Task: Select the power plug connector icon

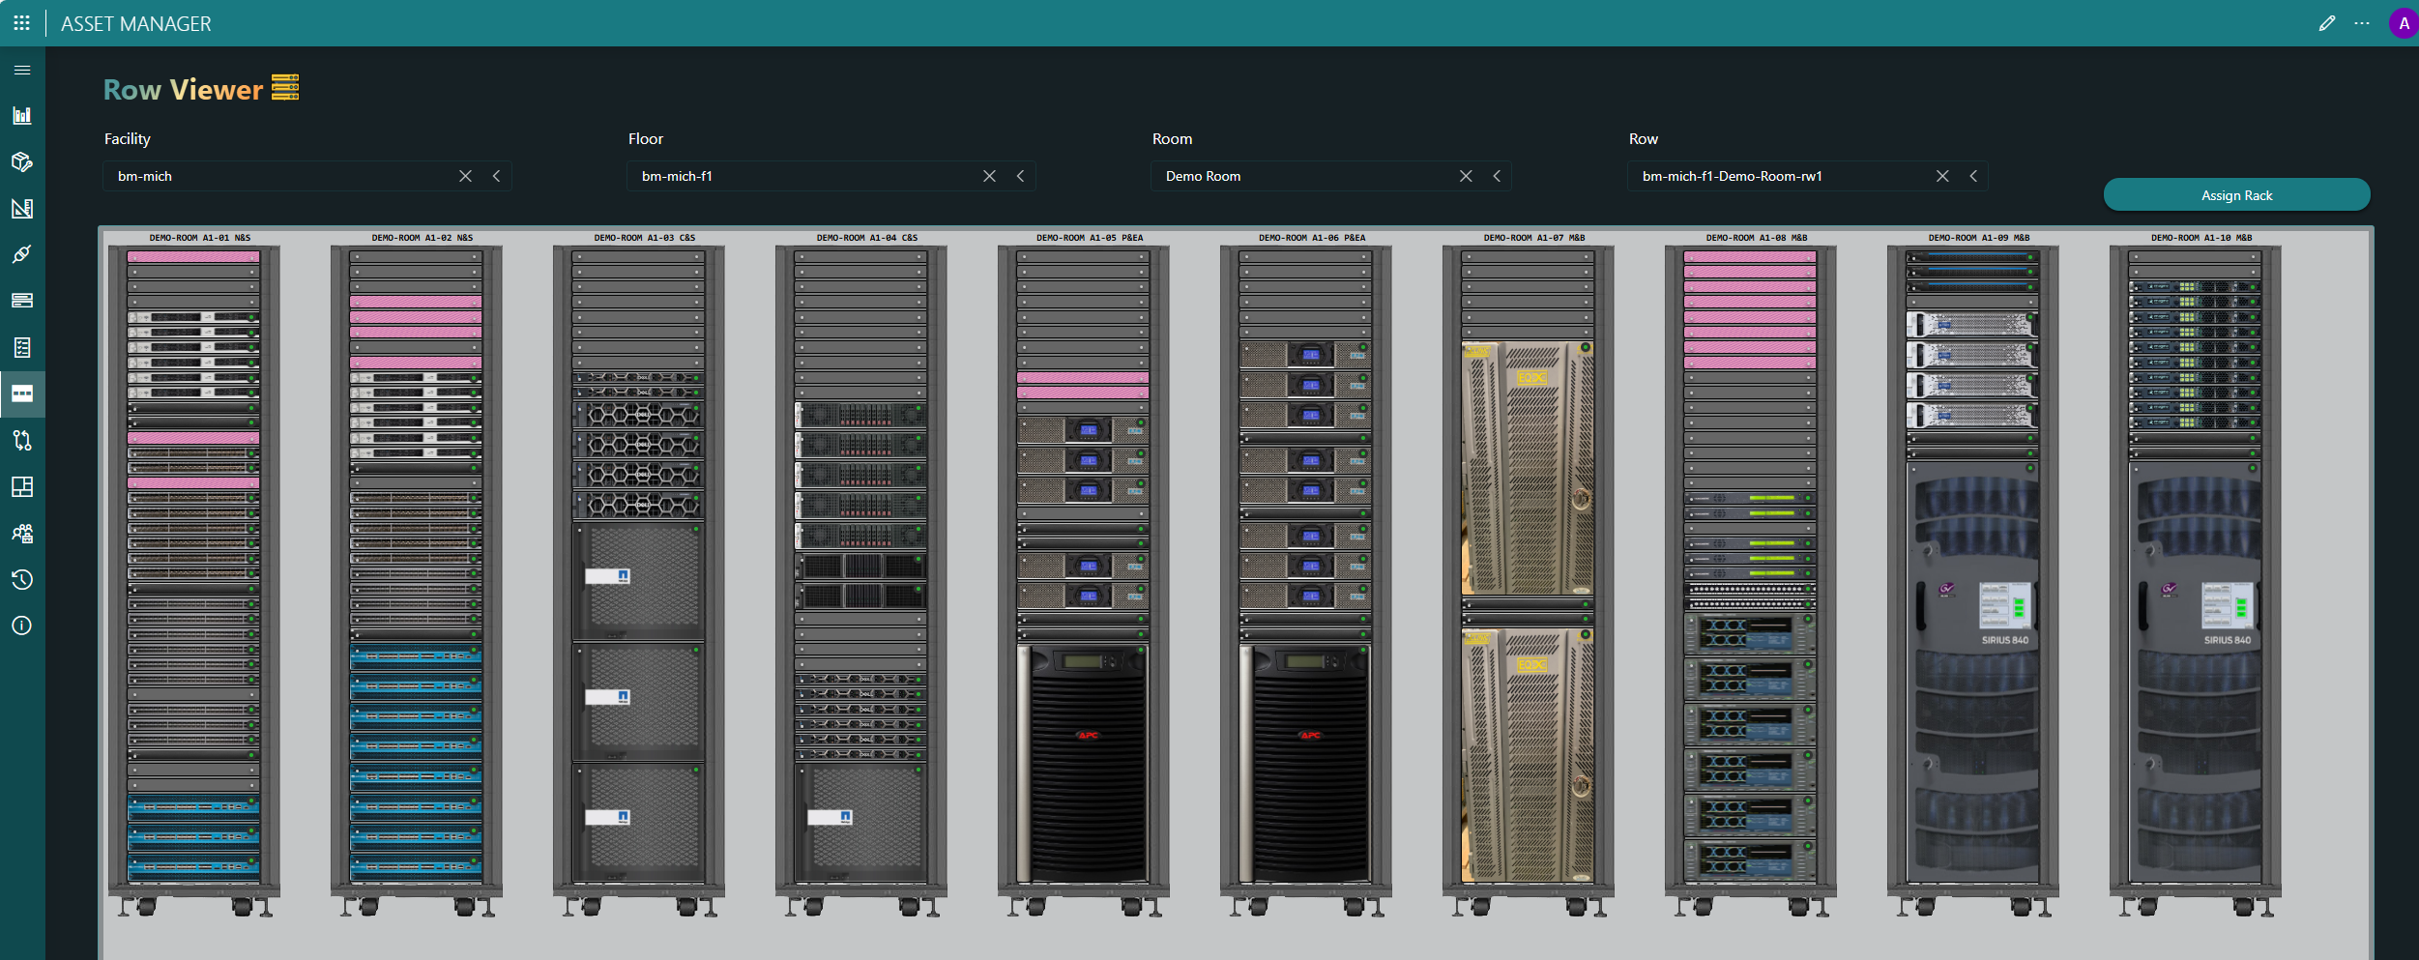Action: 22,254
